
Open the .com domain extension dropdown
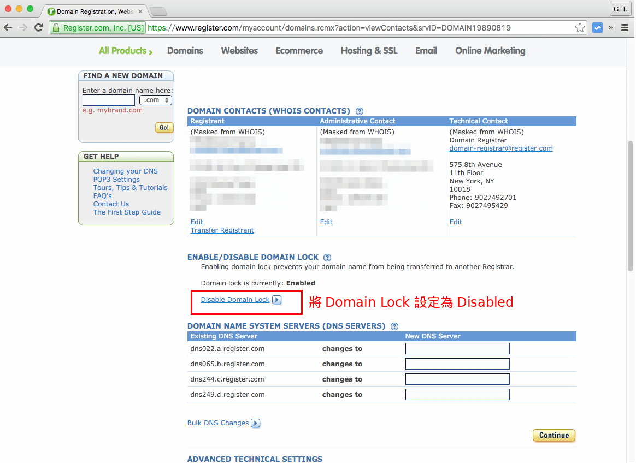[156, 100]
